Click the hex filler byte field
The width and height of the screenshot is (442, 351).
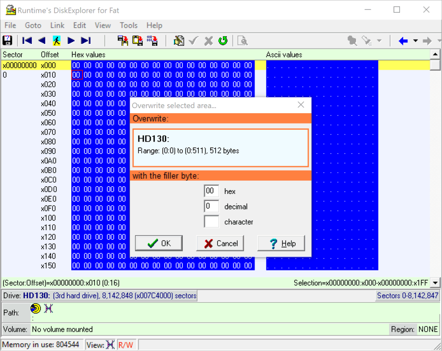211,191
